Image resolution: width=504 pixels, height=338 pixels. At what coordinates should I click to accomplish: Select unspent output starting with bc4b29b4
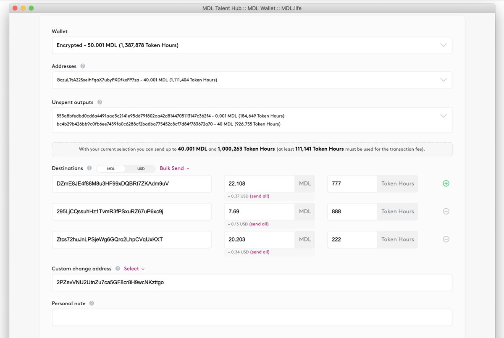[168, 124]
